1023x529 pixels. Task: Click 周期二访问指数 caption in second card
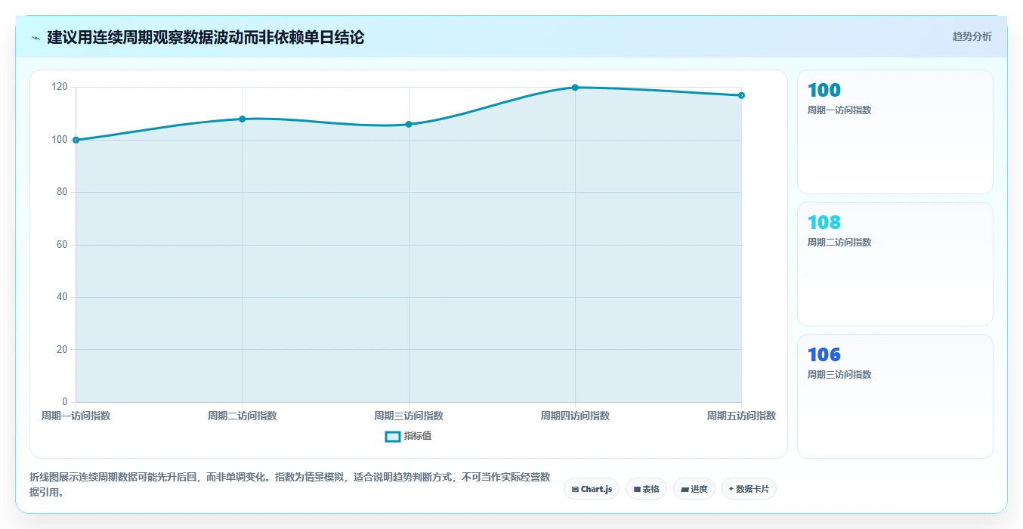point(839,243)
